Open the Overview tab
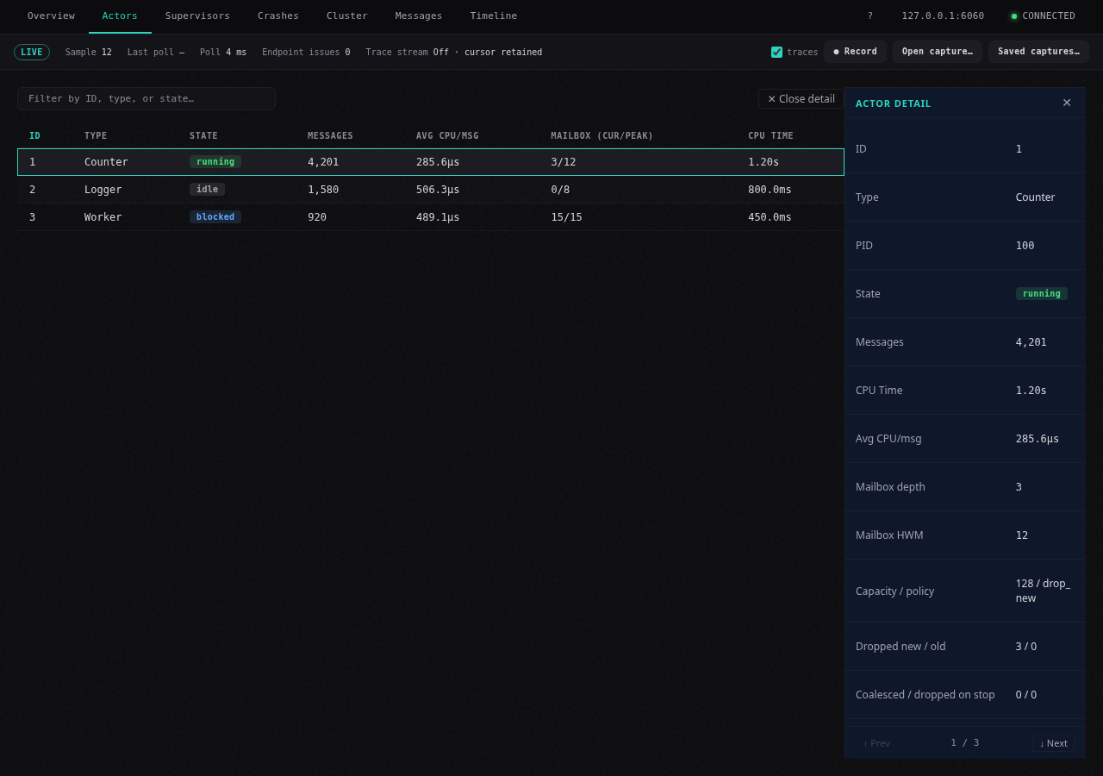The image size is (1103, 776). click(x=51, y=16)
